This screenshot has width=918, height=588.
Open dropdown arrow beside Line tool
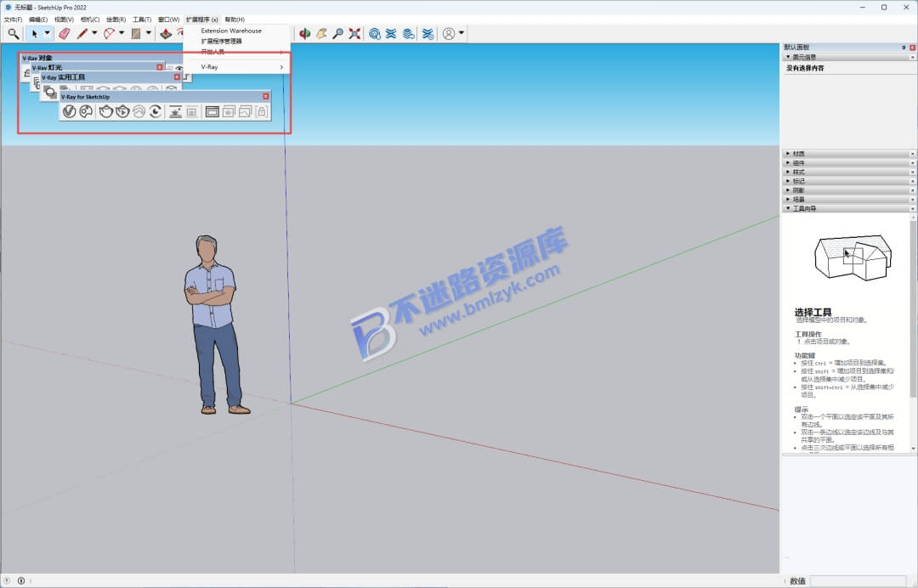[94, 33]
